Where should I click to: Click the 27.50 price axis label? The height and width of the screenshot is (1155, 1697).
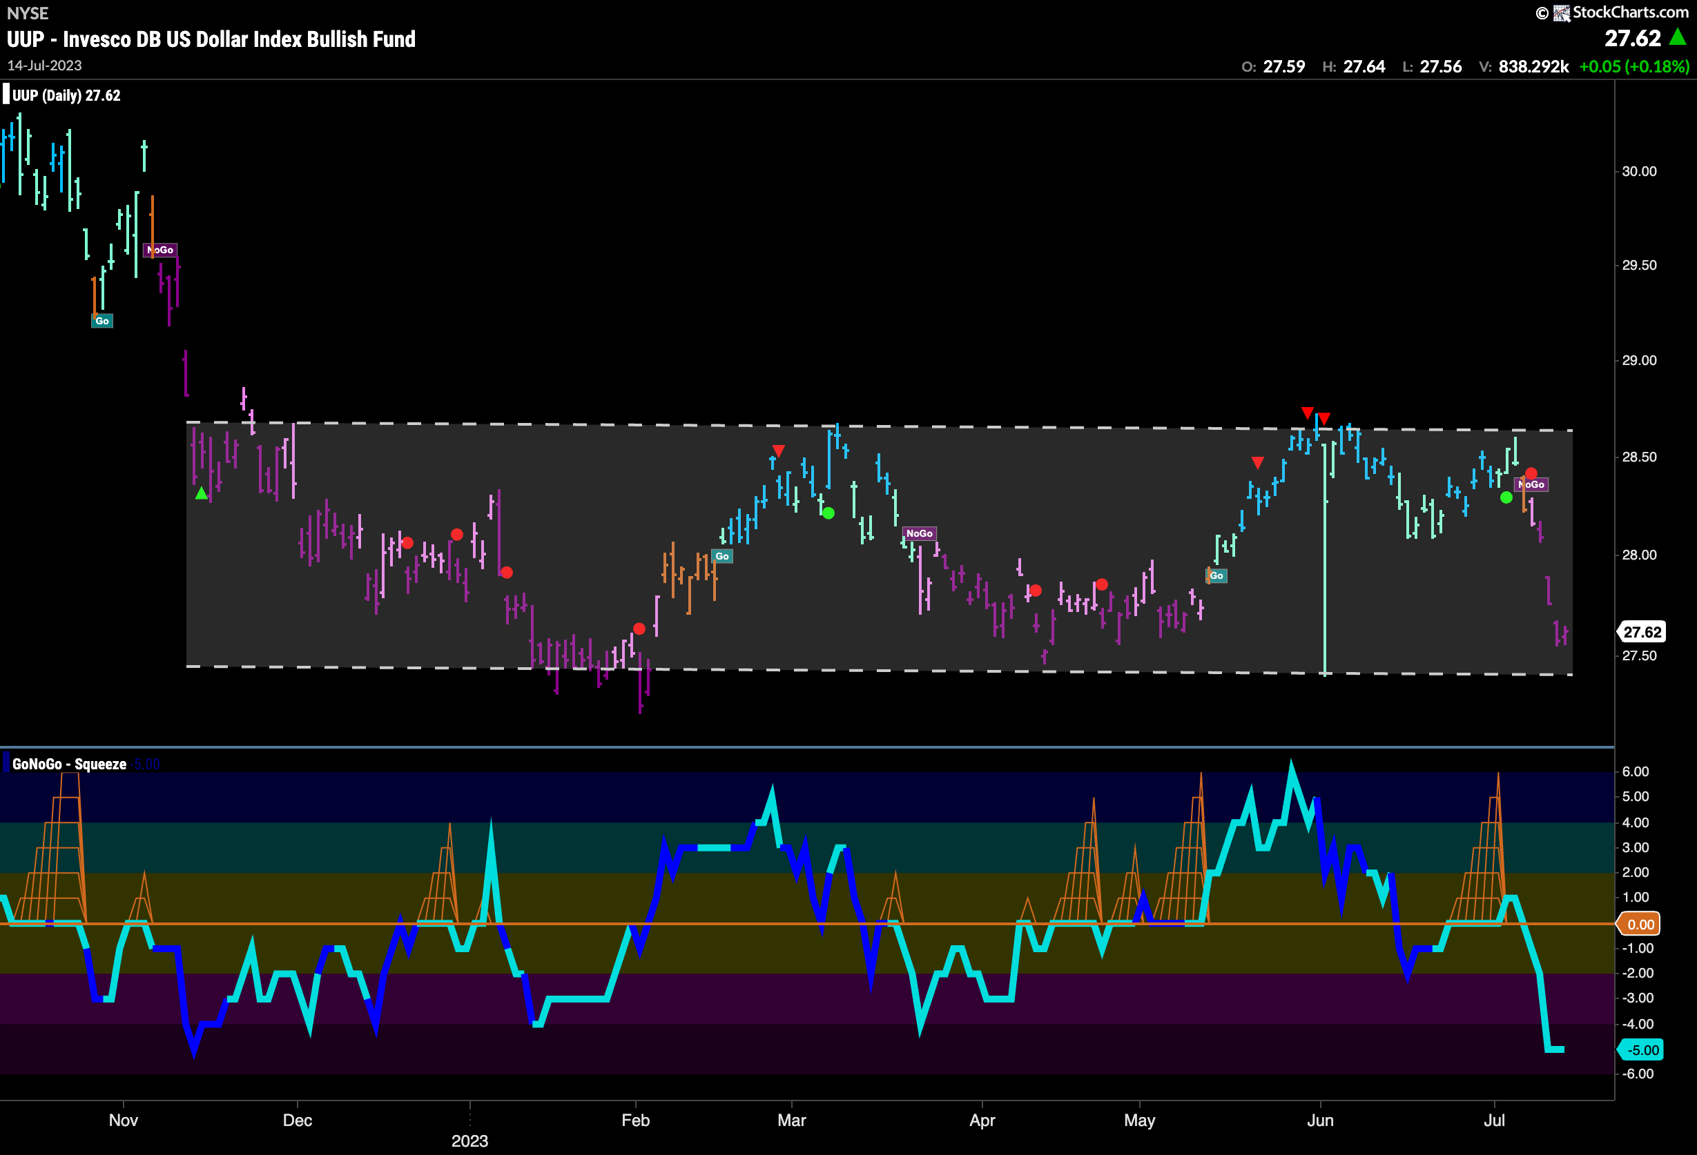tap(1639, 656)
